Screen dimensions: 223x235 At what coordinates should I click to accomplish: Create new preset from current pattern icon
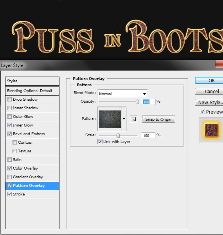[x=133, y=119]
